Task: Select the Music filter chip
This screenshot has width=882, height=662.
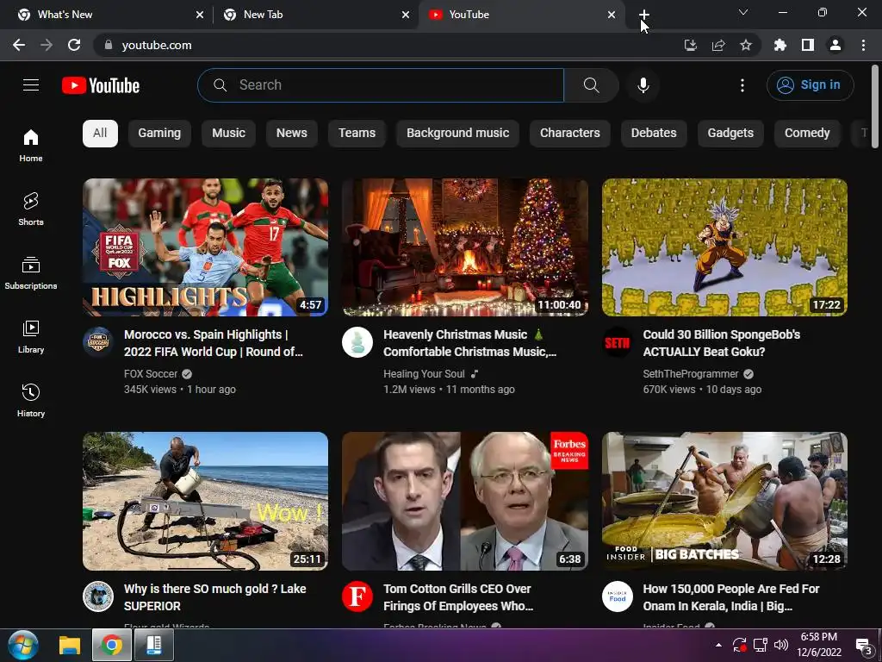Action: point(228,134)
